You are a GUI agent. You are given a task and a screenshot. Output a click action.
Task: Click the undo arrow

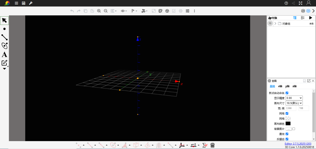click(x=72, y=11)
